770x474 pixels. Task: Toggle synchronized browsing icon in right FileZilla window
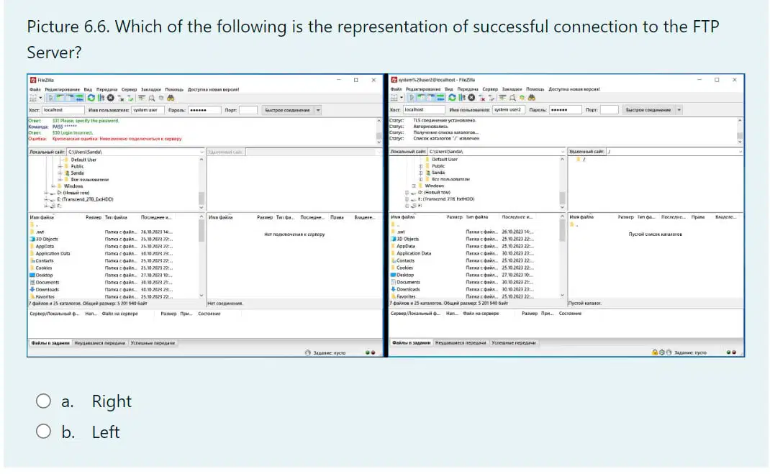[x=522, y=98]
